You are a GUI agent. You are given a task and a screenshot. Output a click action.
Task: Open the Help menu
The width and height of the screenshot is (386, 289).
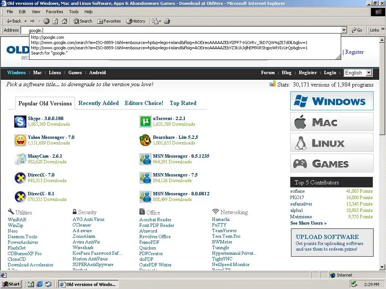88,12
